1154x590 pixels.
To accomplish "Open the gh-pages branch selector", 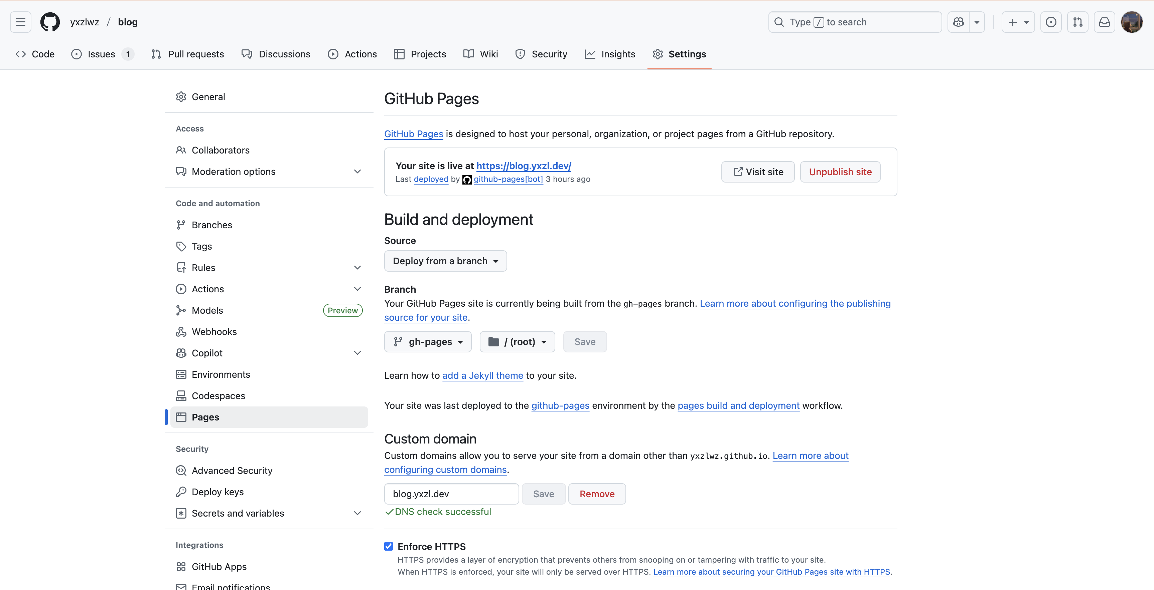I will [428, 342].
